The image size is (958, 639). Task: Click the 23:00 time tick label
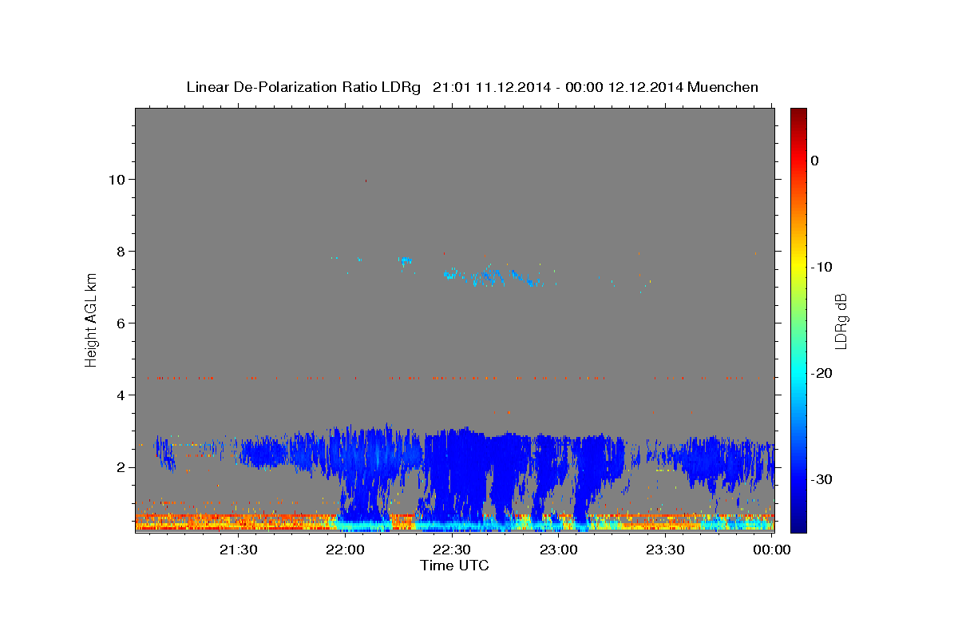559,550
